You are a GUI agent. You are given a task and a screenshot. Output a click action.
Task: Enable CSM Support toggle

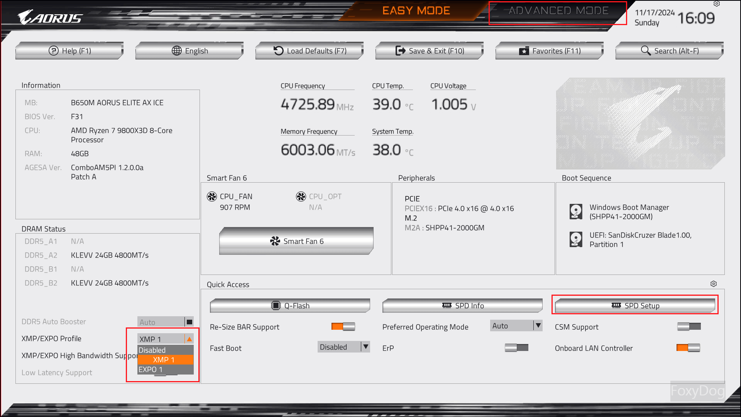[689, 327]
